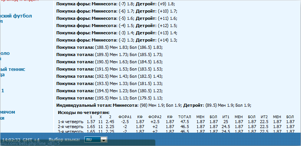Open the теннис sidebar category link
301x146 pixels.
pyautogui.click(x=13, y=69)
